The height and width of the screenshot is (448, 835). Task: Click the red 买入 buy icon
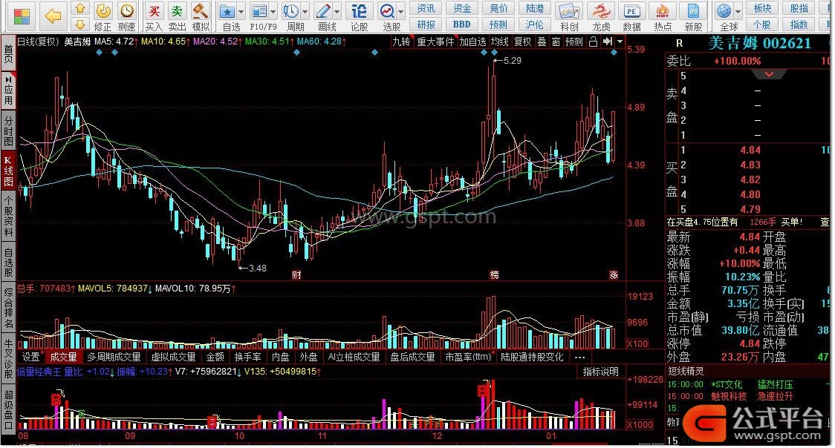[154, 10]
